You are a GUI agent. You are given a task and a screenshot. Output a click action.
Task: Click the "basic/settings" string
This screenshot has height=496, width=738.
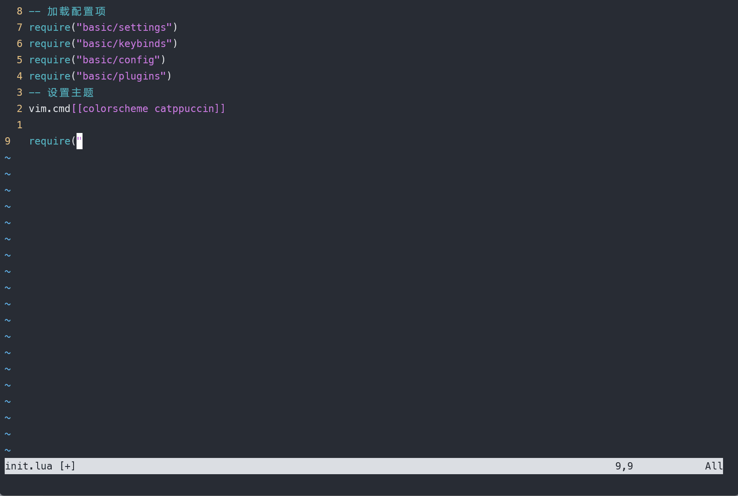(124, 27)
